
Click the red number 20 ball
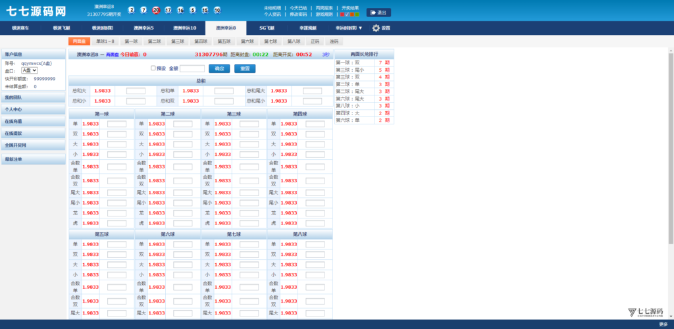coord(156,11)
